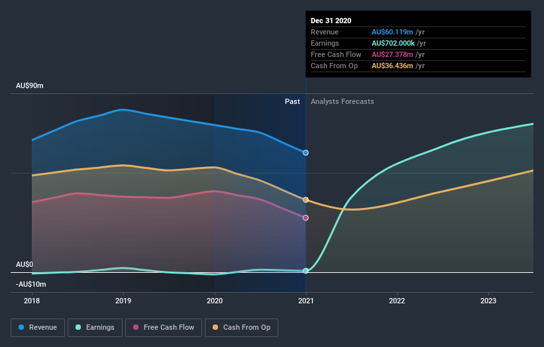
Task: Click the Past section label
Action: click(292, 101)
